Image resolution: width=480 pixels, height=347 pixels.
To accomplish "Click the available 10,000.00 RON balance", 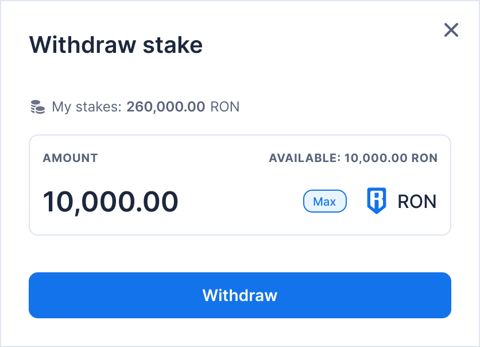I will click(x=390, y=158).
